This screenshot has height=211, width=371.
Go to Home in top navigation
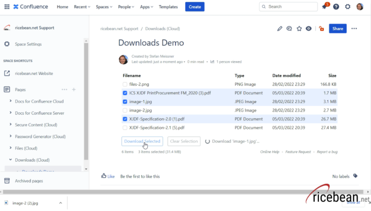(62, 7)
